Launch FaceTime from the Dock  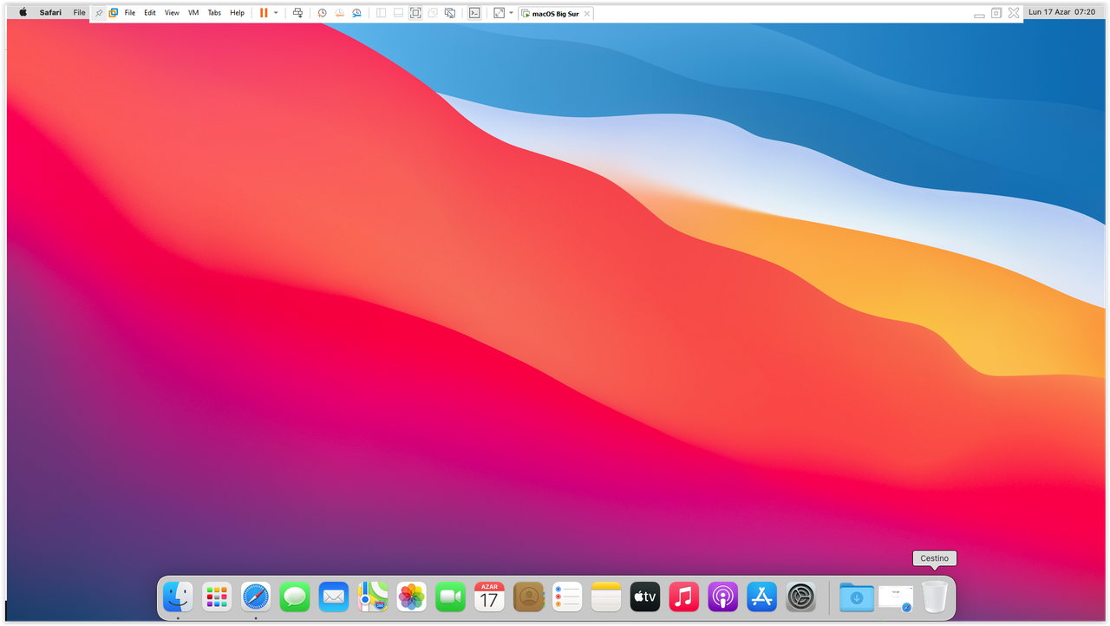450,597
